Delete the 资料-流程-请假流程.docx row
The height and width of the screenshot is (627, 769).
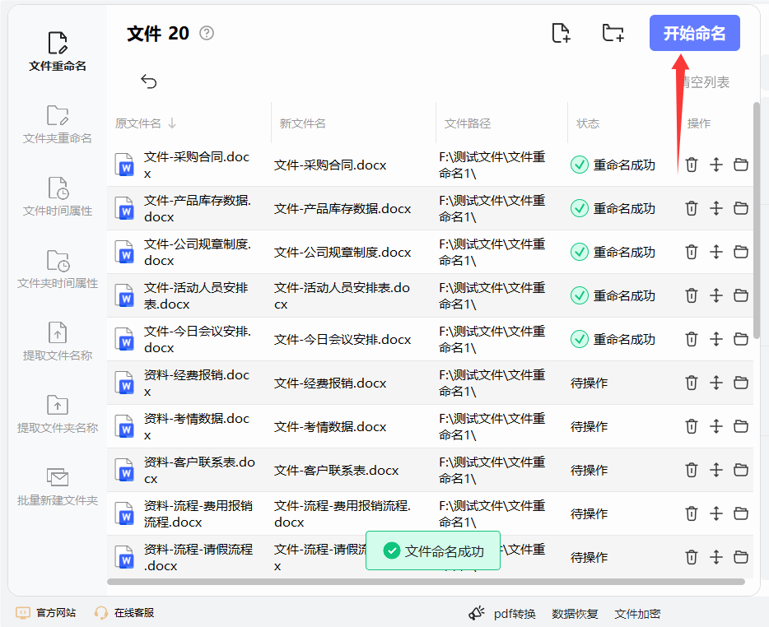click(x=691, y=557)
